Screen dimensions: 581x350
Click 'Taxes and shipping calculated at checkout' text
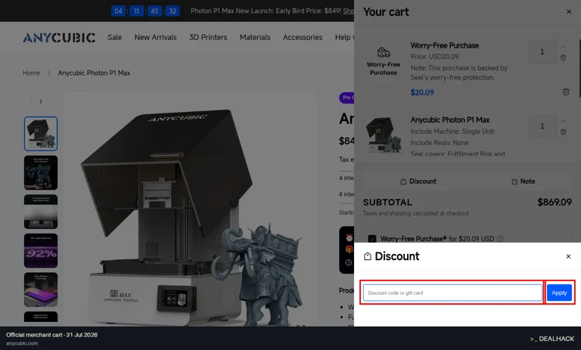pyautogui.click(x=416, y=213)
